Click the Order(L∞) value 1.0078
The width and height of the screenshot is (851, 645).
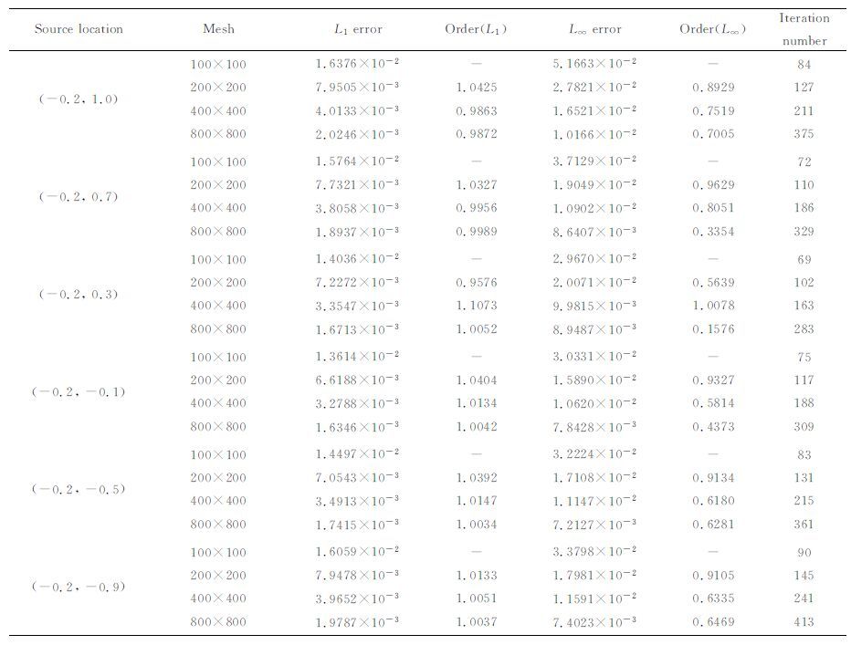[712, 306]
